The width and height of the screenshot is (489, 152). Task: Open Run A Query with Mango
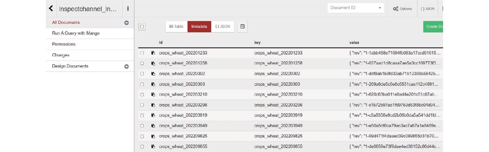point(76,33)
